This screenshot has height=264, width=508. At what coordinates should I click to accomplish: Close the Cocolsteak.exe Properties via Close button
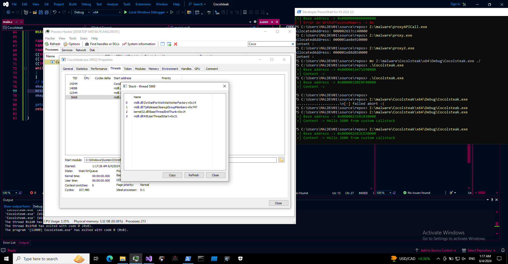(278, 203)
